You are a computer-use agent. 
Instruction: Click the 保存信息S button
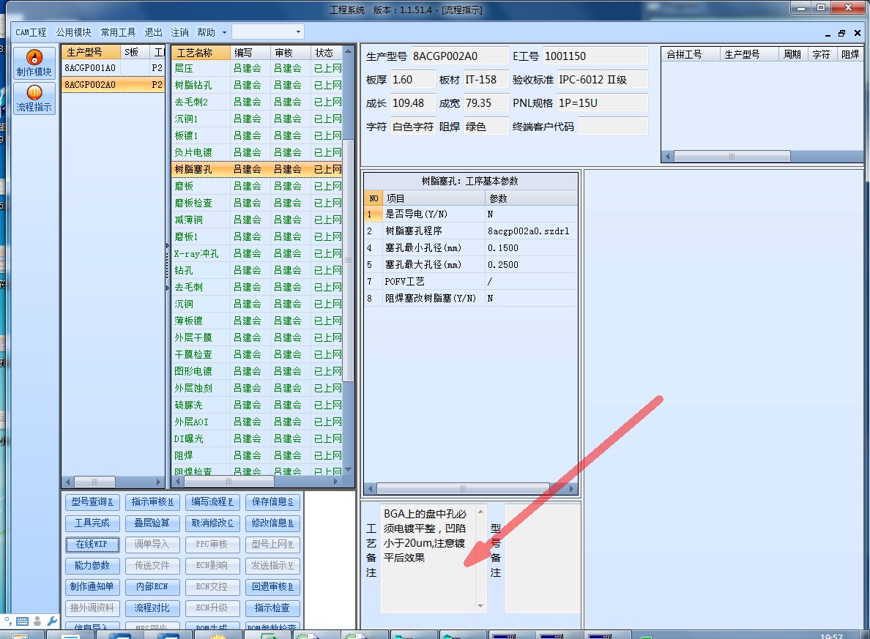point(272,502)
